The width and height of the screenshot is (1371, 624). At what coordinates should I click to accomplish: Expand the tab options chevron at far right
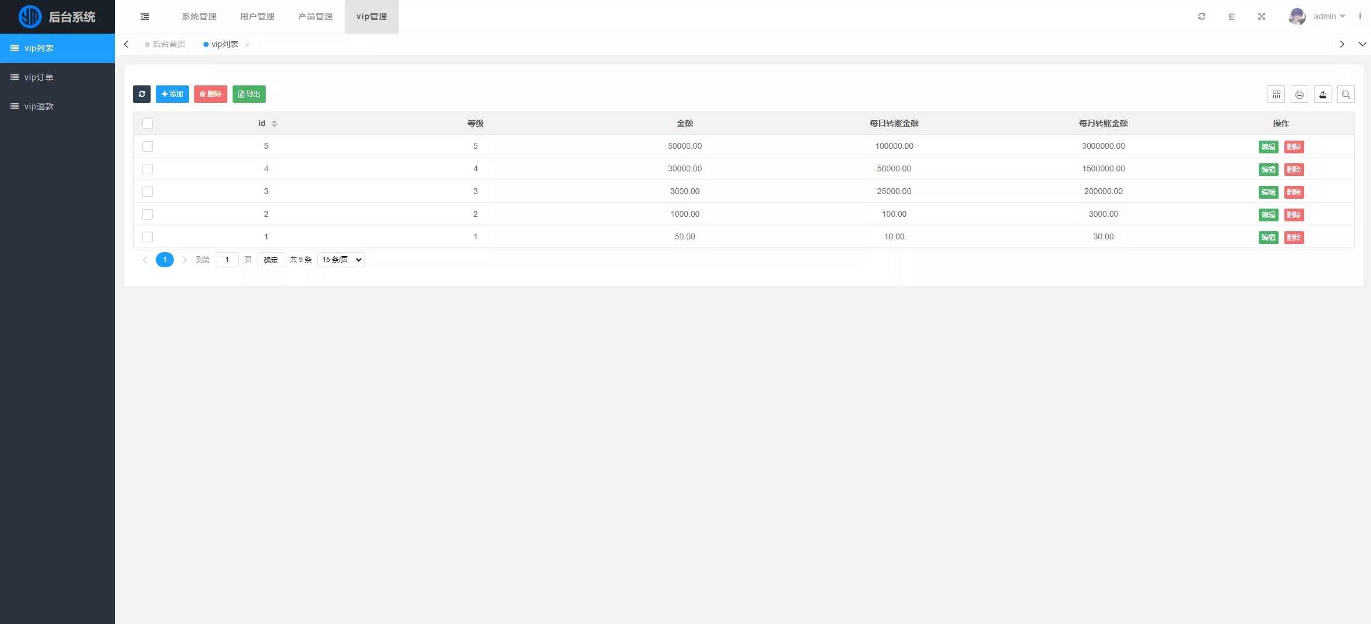(x=1362, y=44)
